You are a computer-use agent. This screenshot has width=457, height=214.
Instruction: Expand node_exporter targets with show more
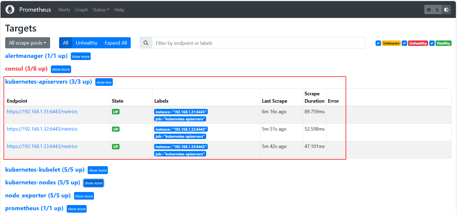tap(84, 196)
